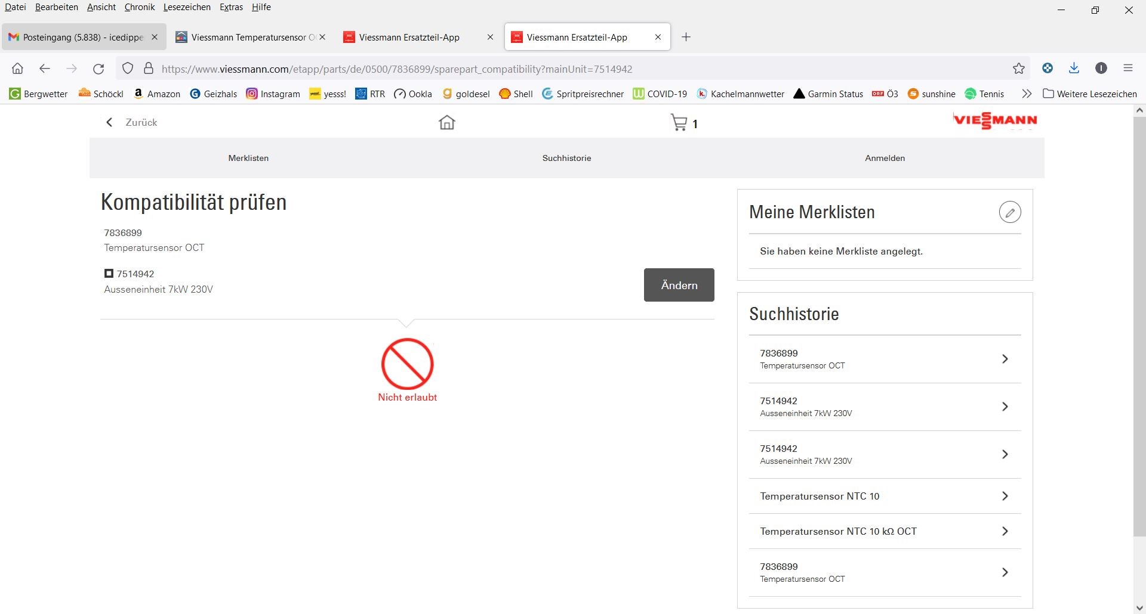Open the Garmin Status bookmark
This screenshot has width=1146, height=614.
tap(828, 94)
